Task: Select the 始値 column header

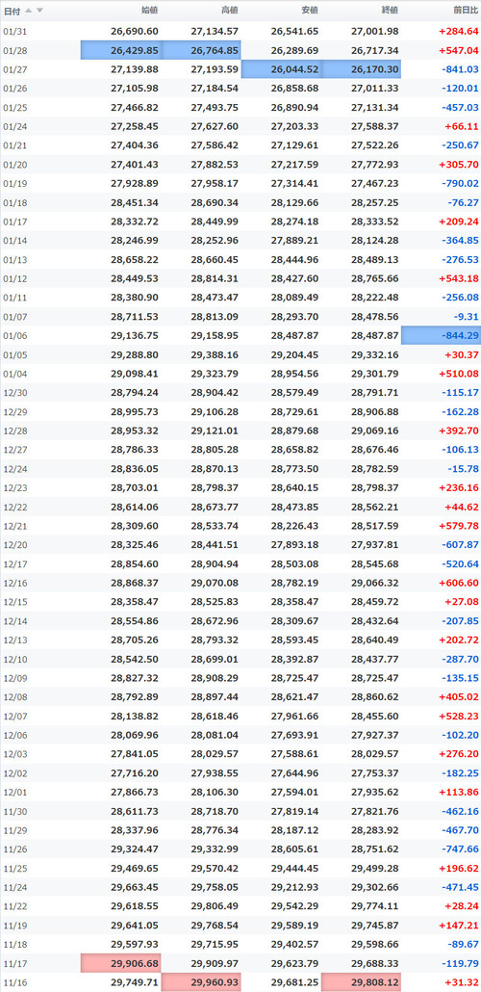Action: tap(149, 11)
